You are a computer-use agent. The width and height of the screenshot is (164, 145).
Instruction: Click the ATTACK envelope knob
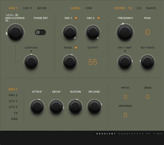(37, 106)
